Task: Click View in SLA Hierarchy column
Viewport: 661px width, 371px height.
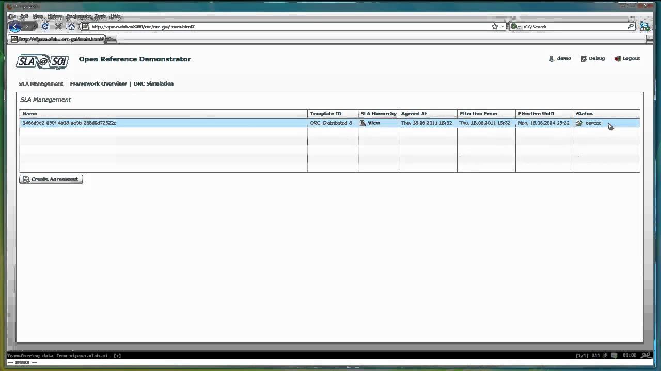Action: point(374,123)
